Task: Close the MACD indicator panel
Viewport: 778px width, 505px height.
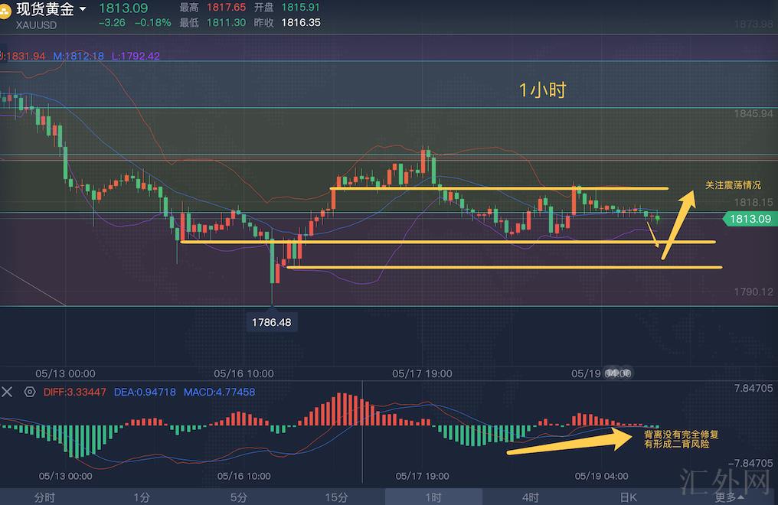Action: 7,392
